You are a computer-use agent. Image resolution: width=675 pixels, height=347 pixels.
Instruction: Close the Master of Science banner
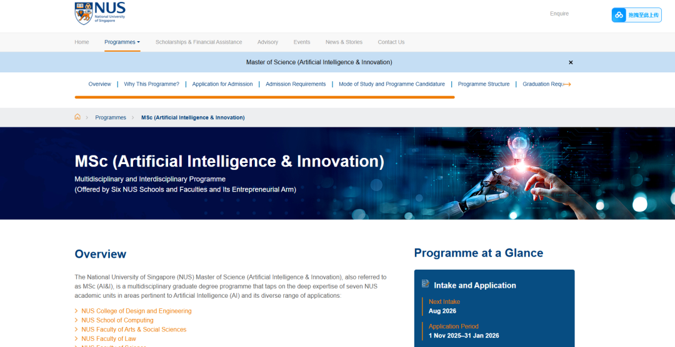(571, 62)
